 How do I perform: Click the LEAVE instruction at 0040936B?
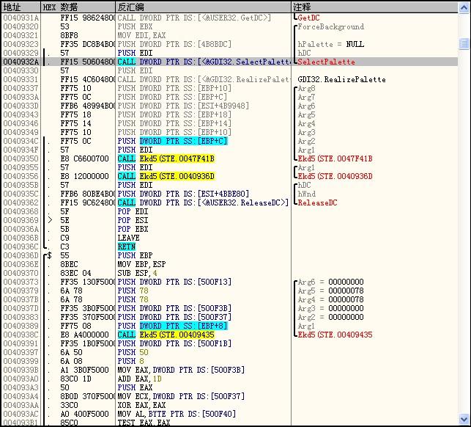tap(129, 238)
